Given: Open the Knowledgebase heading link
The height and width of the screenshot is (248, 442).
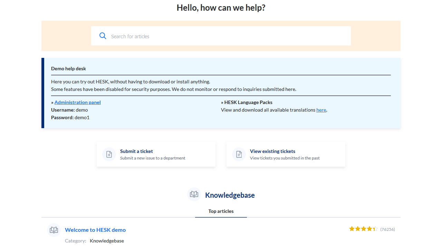Looking at the screenshot, I should coord(230,195).
